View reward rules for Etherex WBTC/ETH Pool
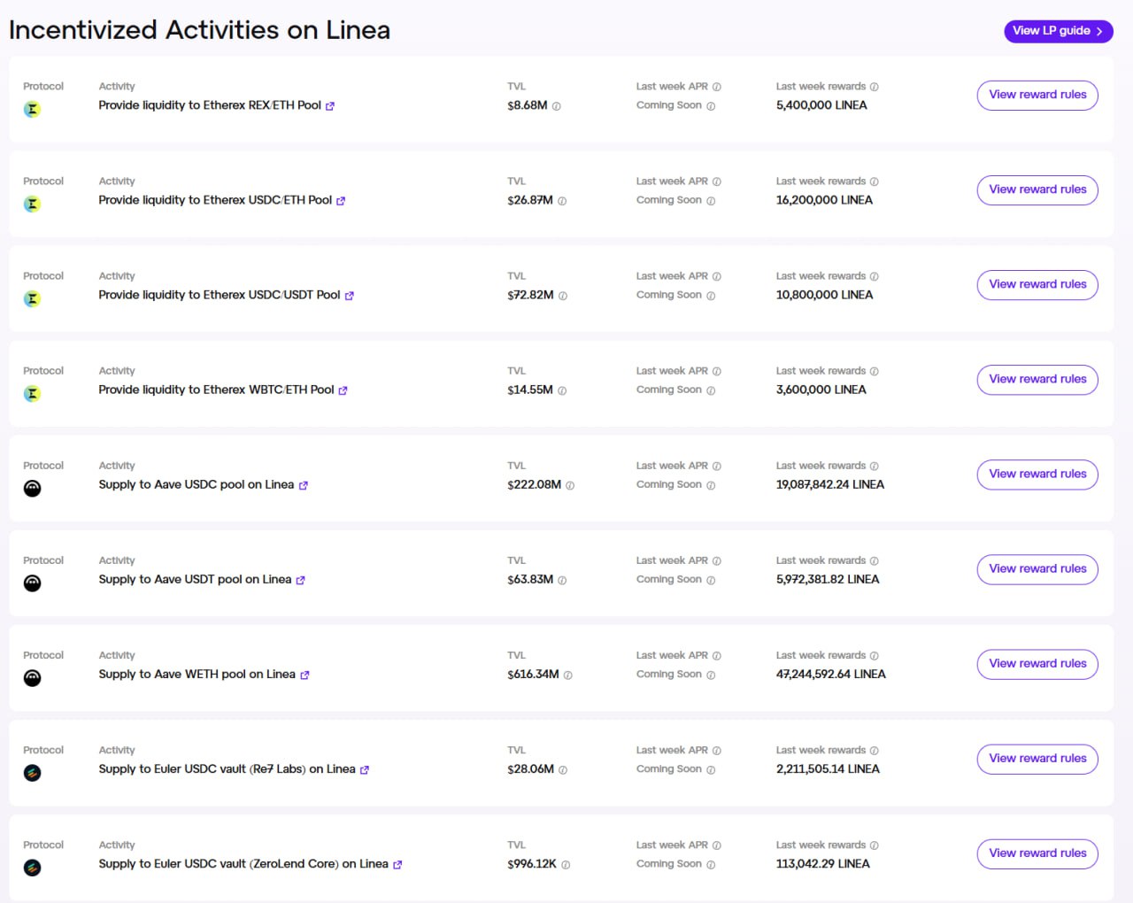Image resolution: width=1133 pixels, height=903 pixels. pyautogui.click(x=1037, y=380)
